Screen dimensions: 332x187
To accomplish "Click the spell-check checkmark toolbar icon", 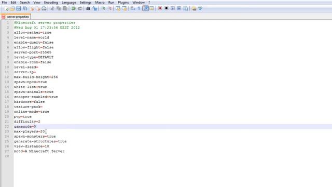I will point(200,8).
